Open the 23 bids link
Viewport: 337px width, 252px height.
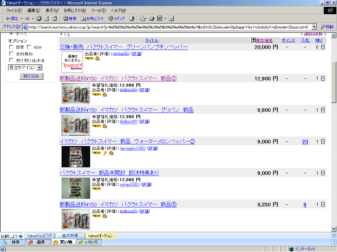coord(305,142)
